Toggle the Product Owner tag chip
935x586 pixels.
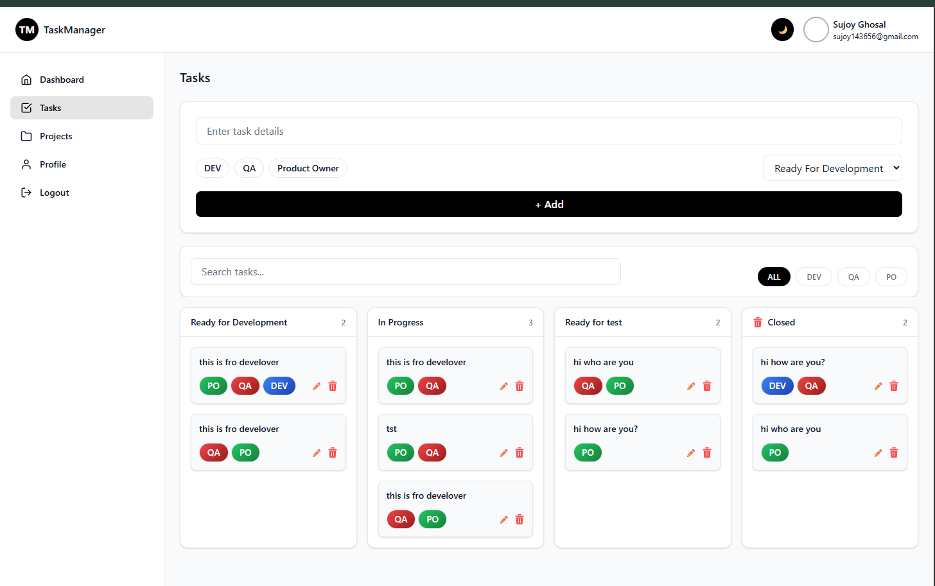pyautogui.click(x=308, y=168)
